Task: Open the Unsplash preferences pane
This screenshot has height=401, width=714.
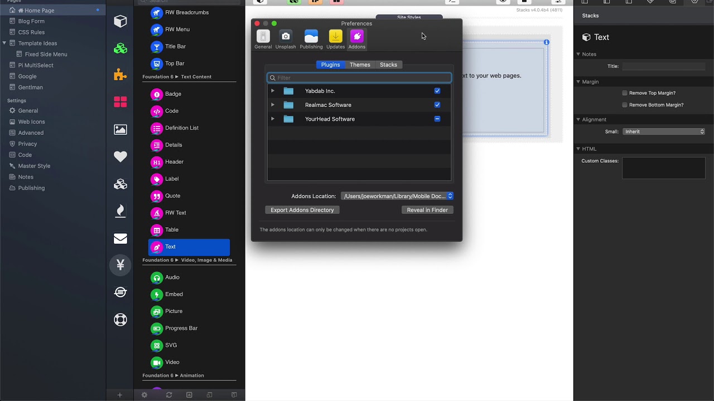Action: click(x=286, y=40)
